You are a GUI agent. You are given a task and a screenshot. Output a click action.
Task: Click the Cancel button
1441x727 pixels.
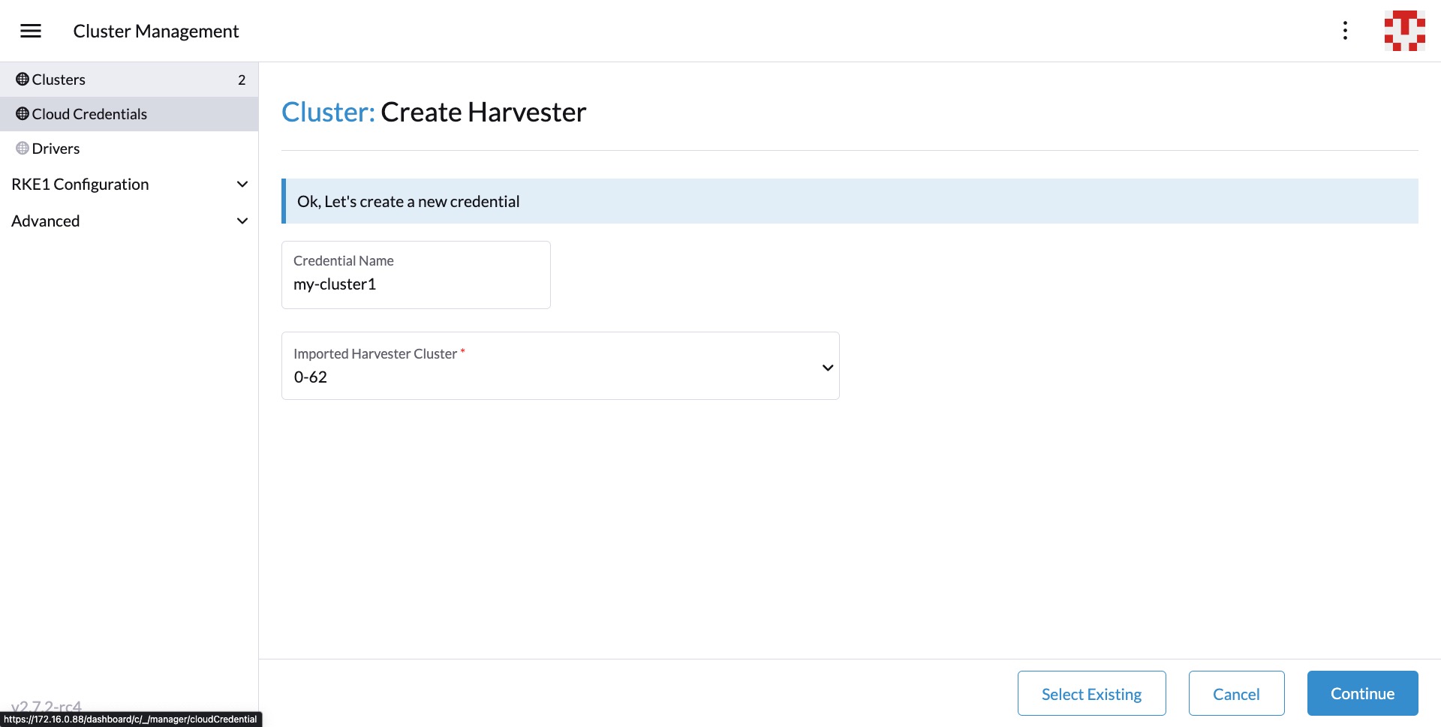[x=1236, y=694]
